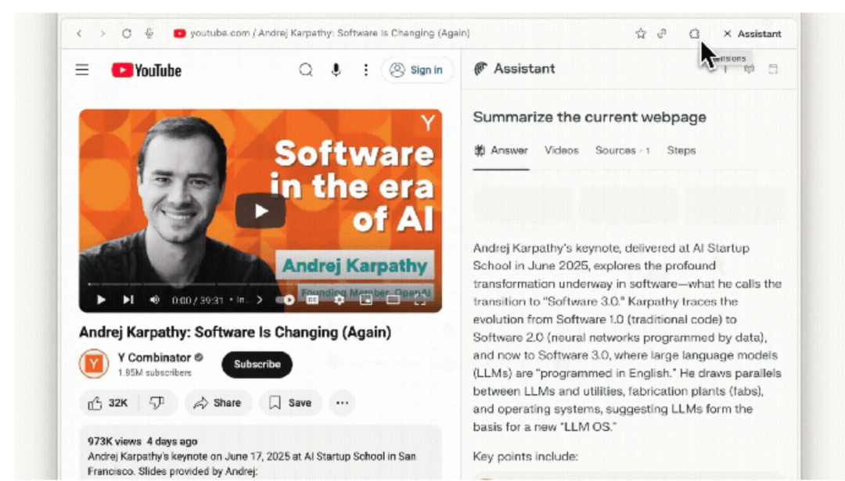Mute the video with the speaker icon
This screenshot has height=481, width=845.
click(x=155, y=300)
